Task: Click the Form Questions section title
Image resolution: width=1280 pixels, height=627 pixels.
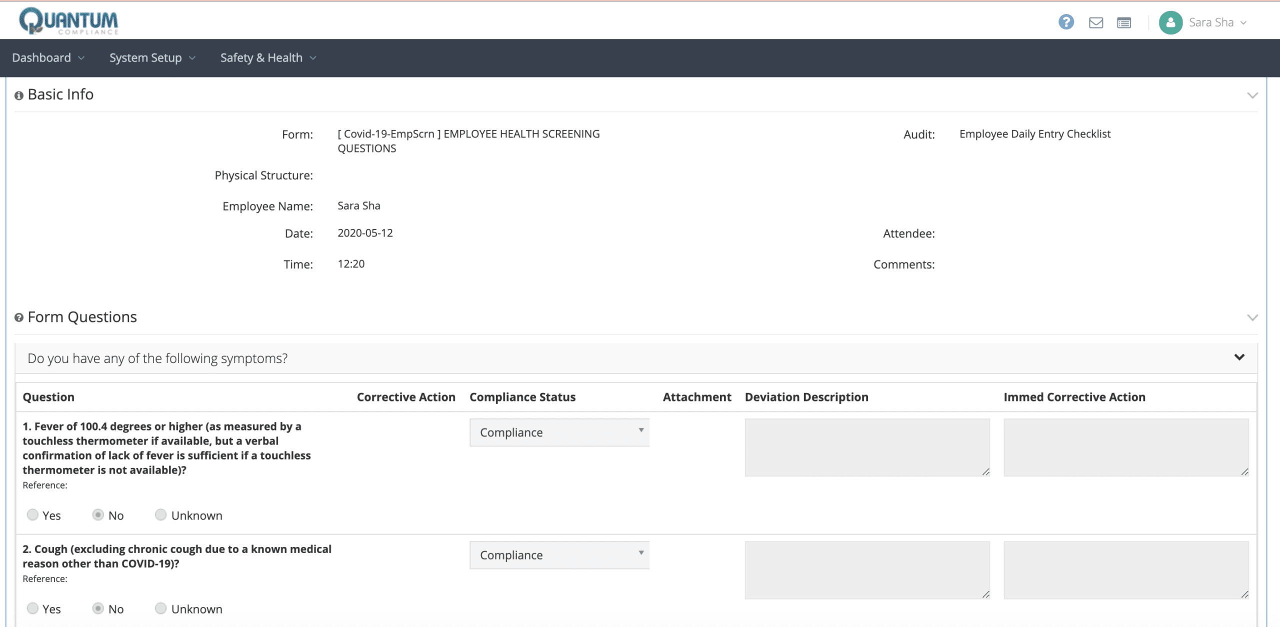Action: 82,317
